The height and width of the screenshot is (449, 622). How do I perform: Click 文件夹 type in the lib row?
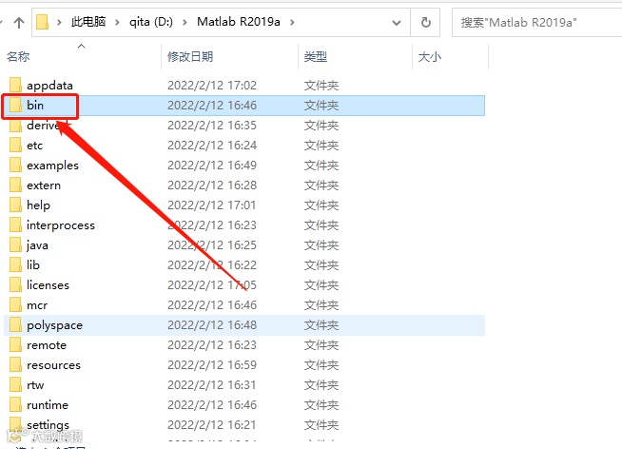click(321, 265)
